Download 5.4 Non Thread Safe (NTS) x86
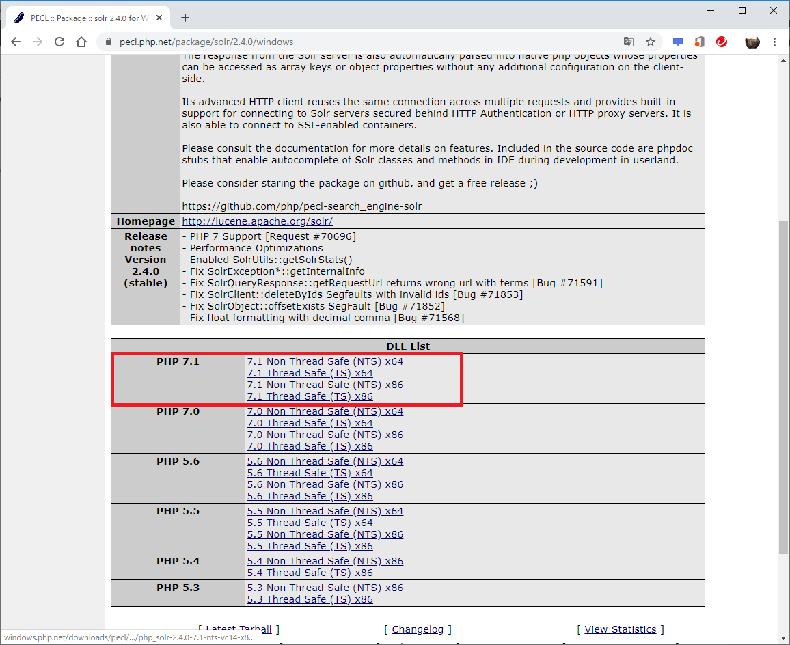Screen dimensions: 790x645 (x=325, y=561)
